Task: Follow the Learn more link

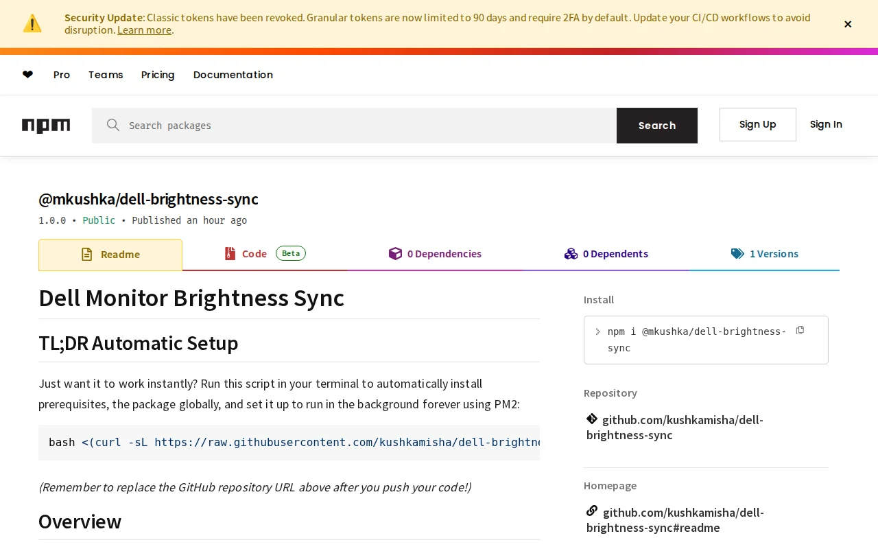Action: 144,30
